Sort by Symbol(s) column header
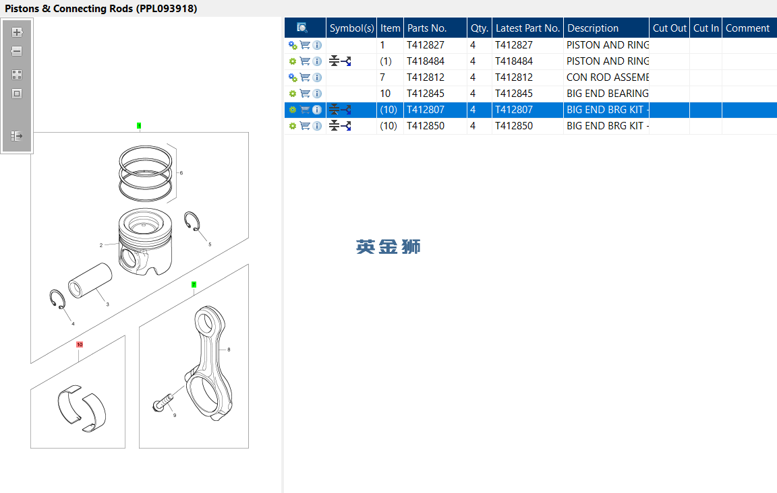 pos(351,28)
